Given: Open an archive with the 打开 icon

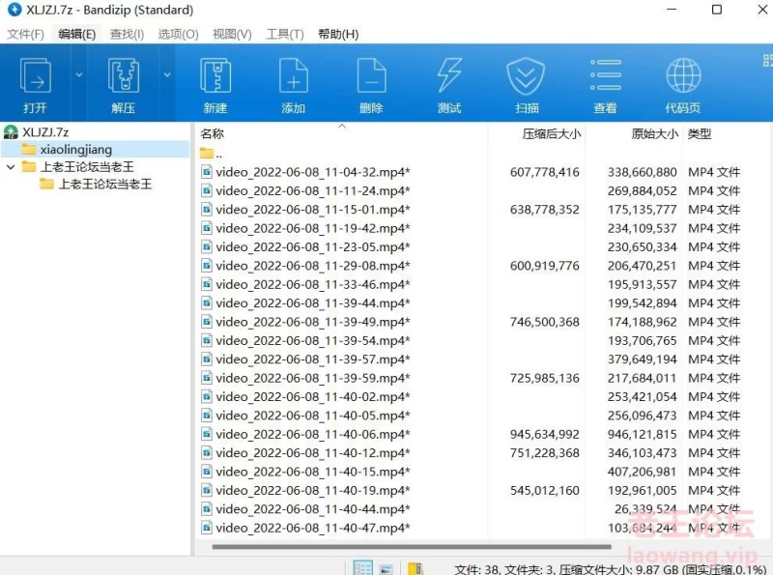Looking at the screenshot, I should click(36, 82).
